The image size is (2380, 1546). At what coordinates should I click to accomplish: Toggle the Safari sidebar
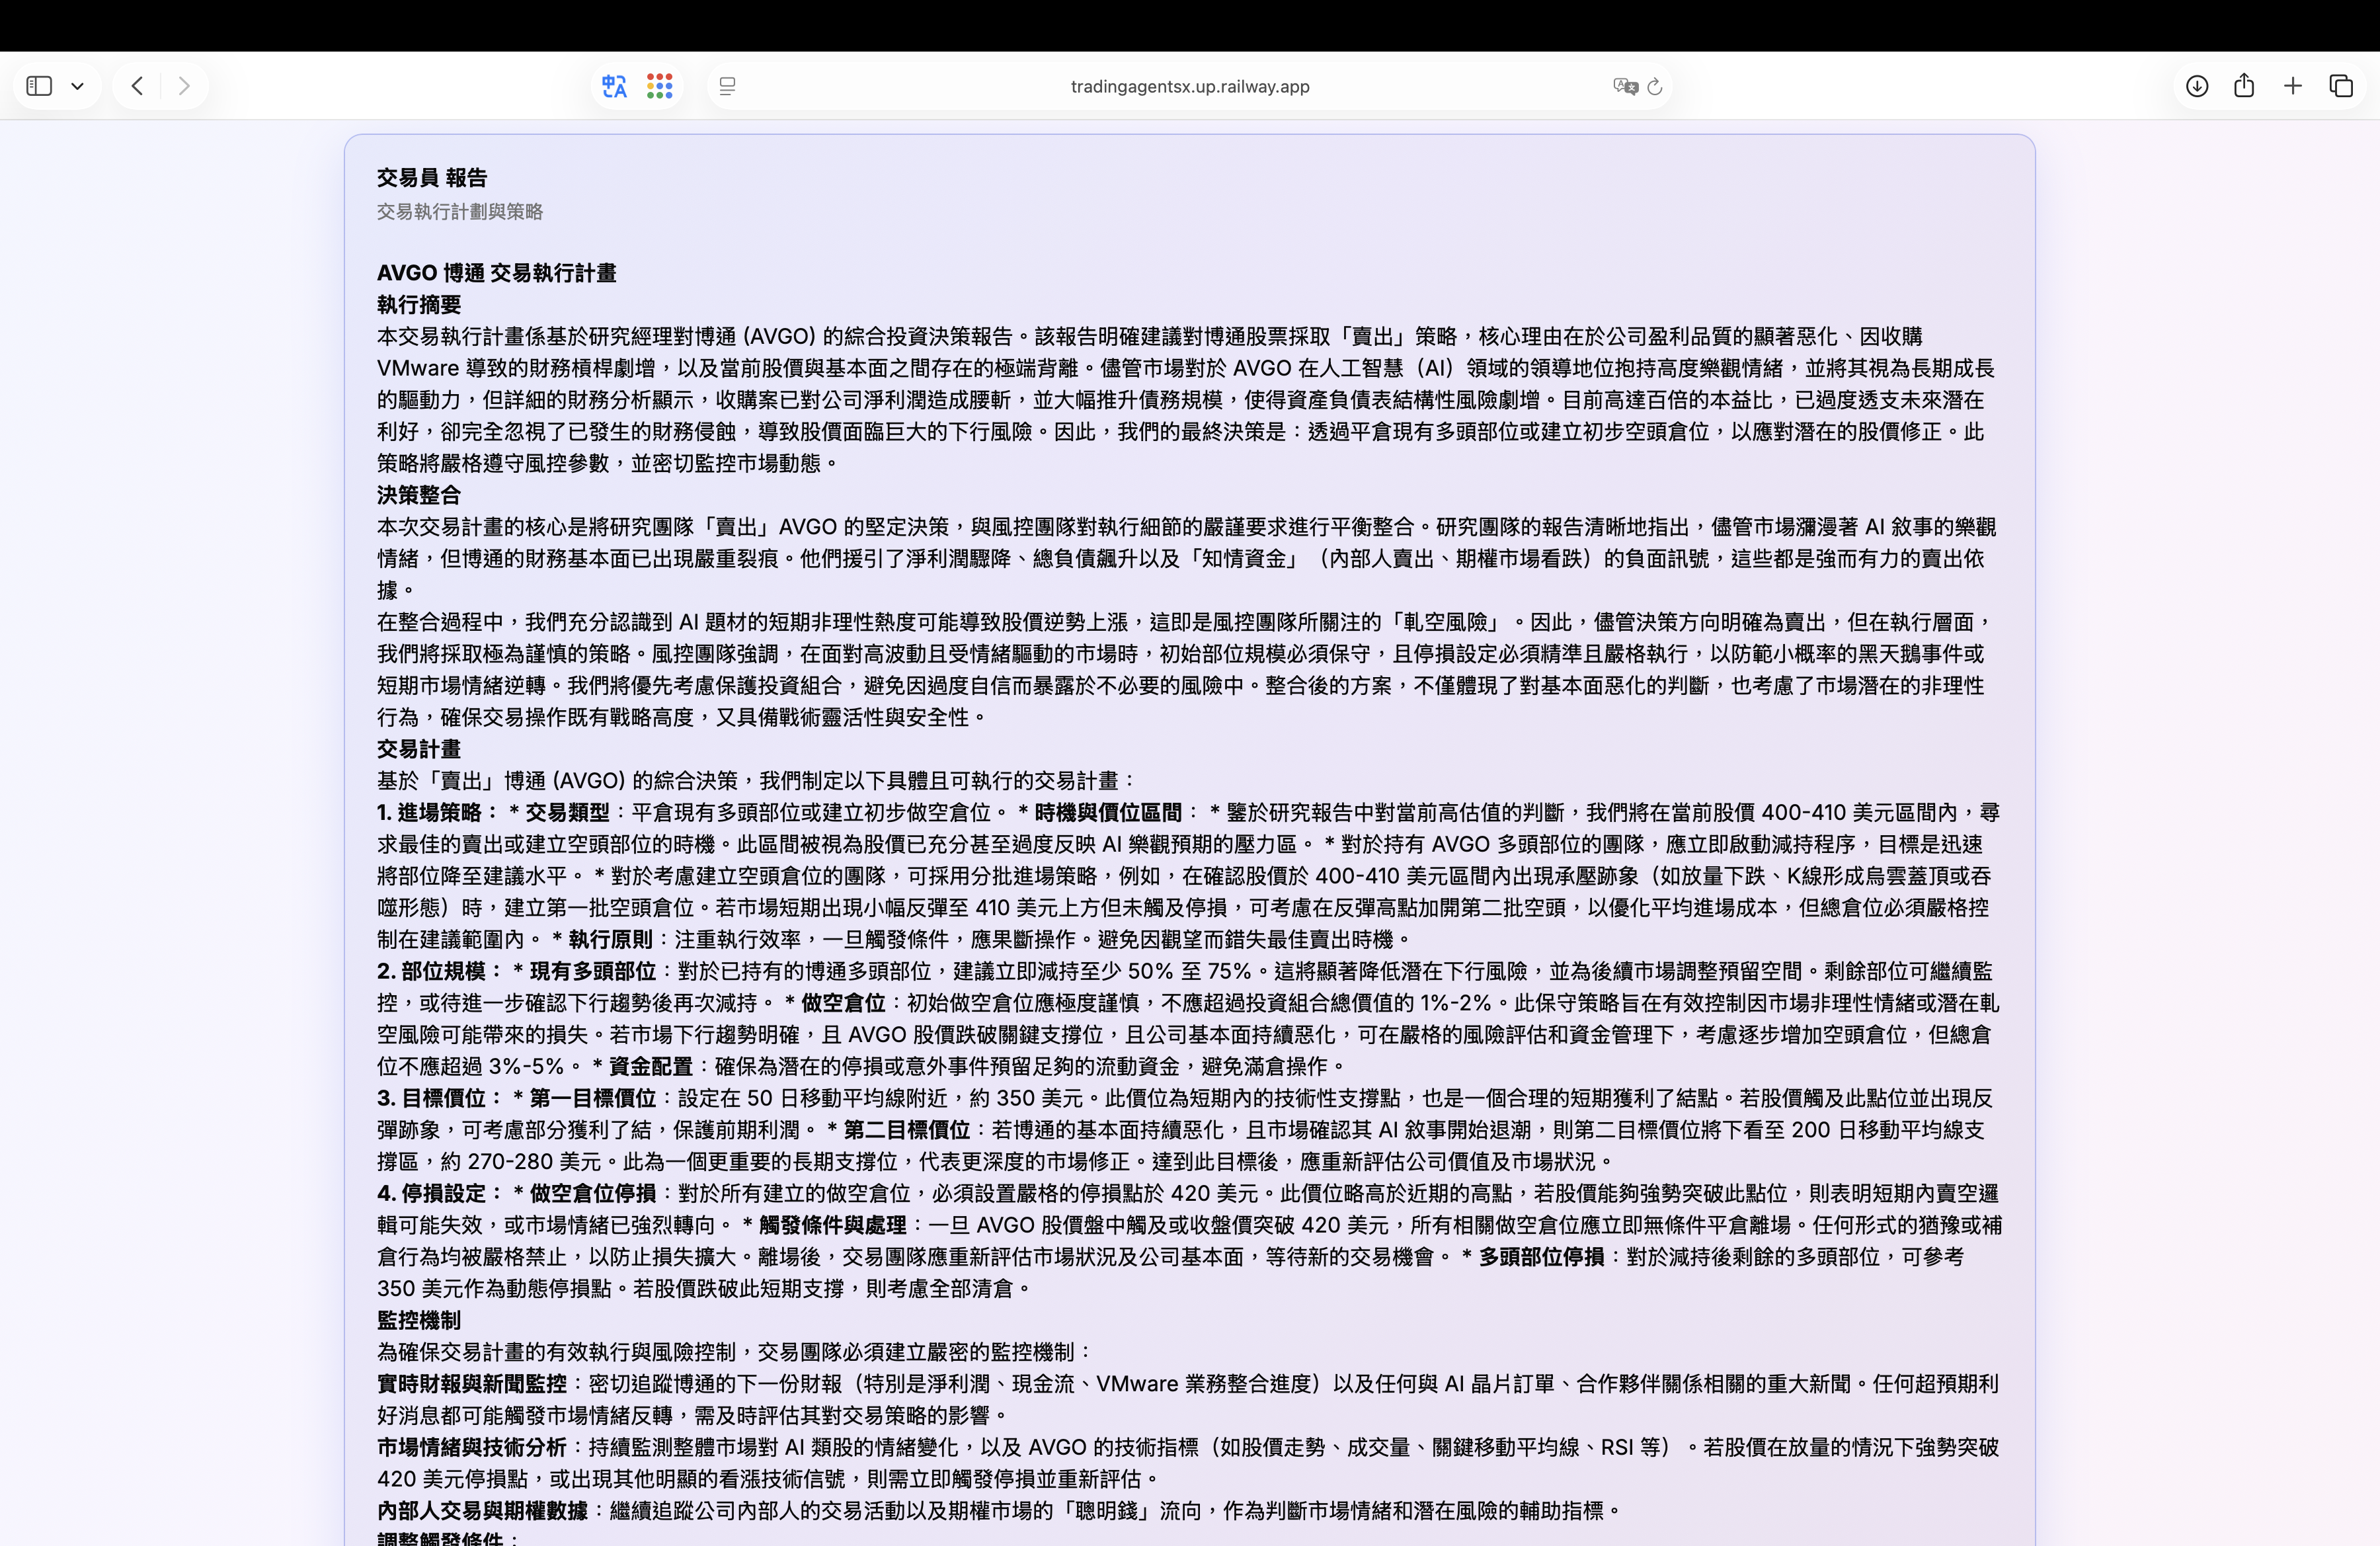(x=39, y=86)
